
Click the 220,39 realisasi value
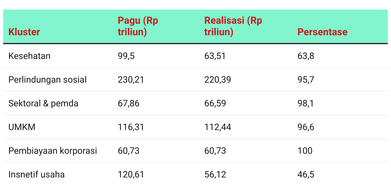tap(218, 80)
